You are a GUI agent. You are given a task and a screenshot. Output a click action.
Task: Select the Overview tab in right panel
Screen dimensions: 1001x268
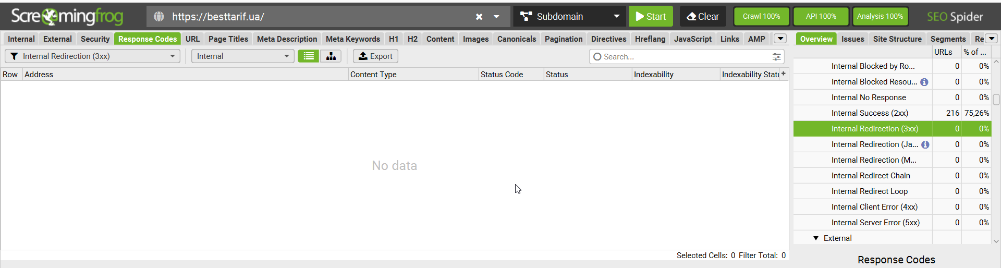point(816,39)
